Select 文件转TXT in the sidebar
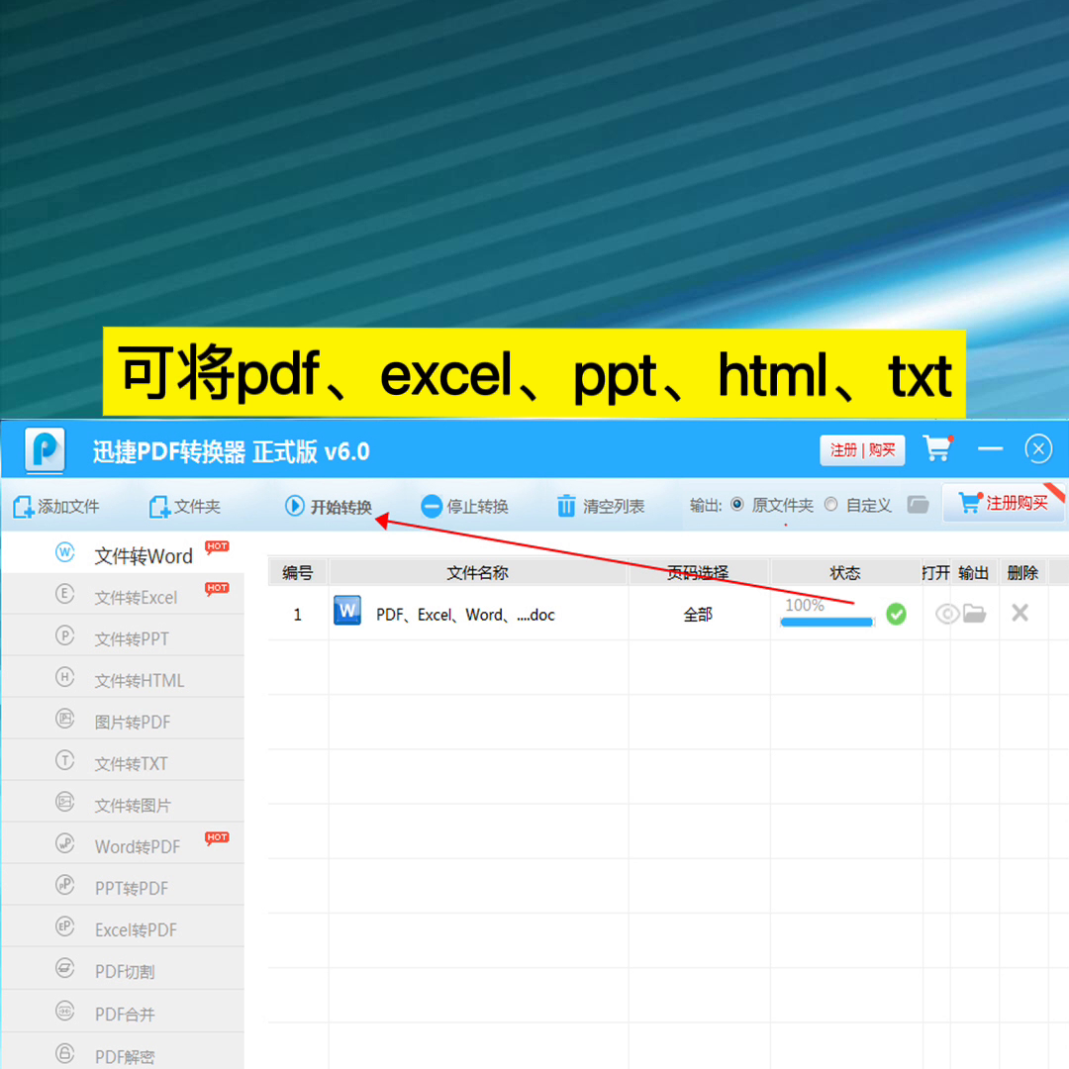The width and height of the screenshot is (1069, 1069). (x=123, y=762)
